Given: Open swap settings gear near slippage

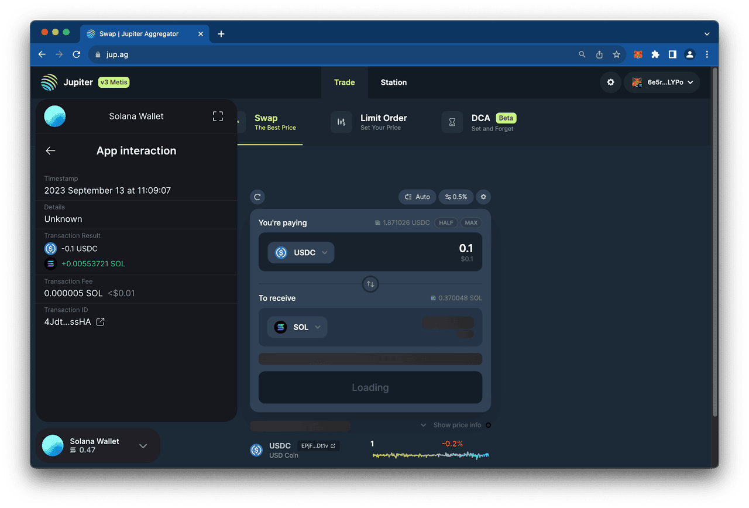Looking at the screenshot, I should tap(483, 197).
